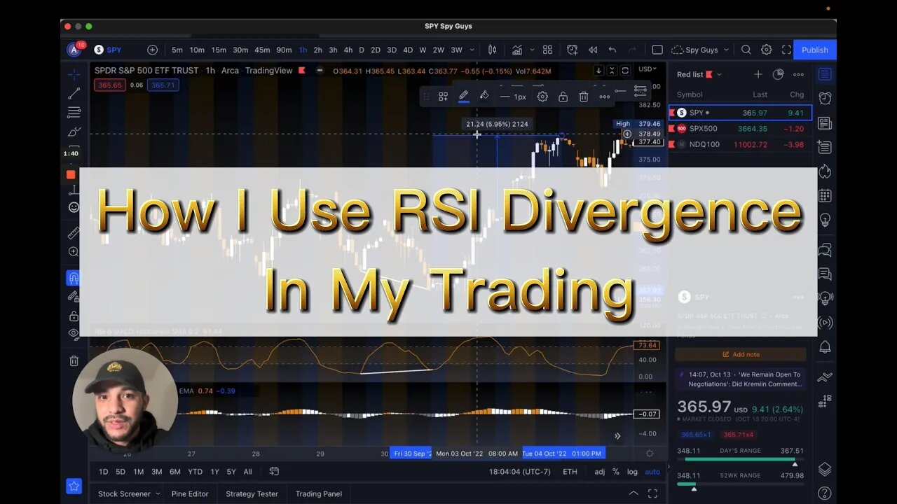Viewport: 897px width, 504px height.
Task: Open the calendar icon in right sidebar
Action: point(825,196)
